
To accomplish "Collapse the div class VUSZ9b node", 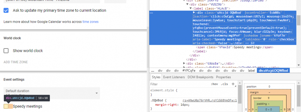I will (187, 4).
